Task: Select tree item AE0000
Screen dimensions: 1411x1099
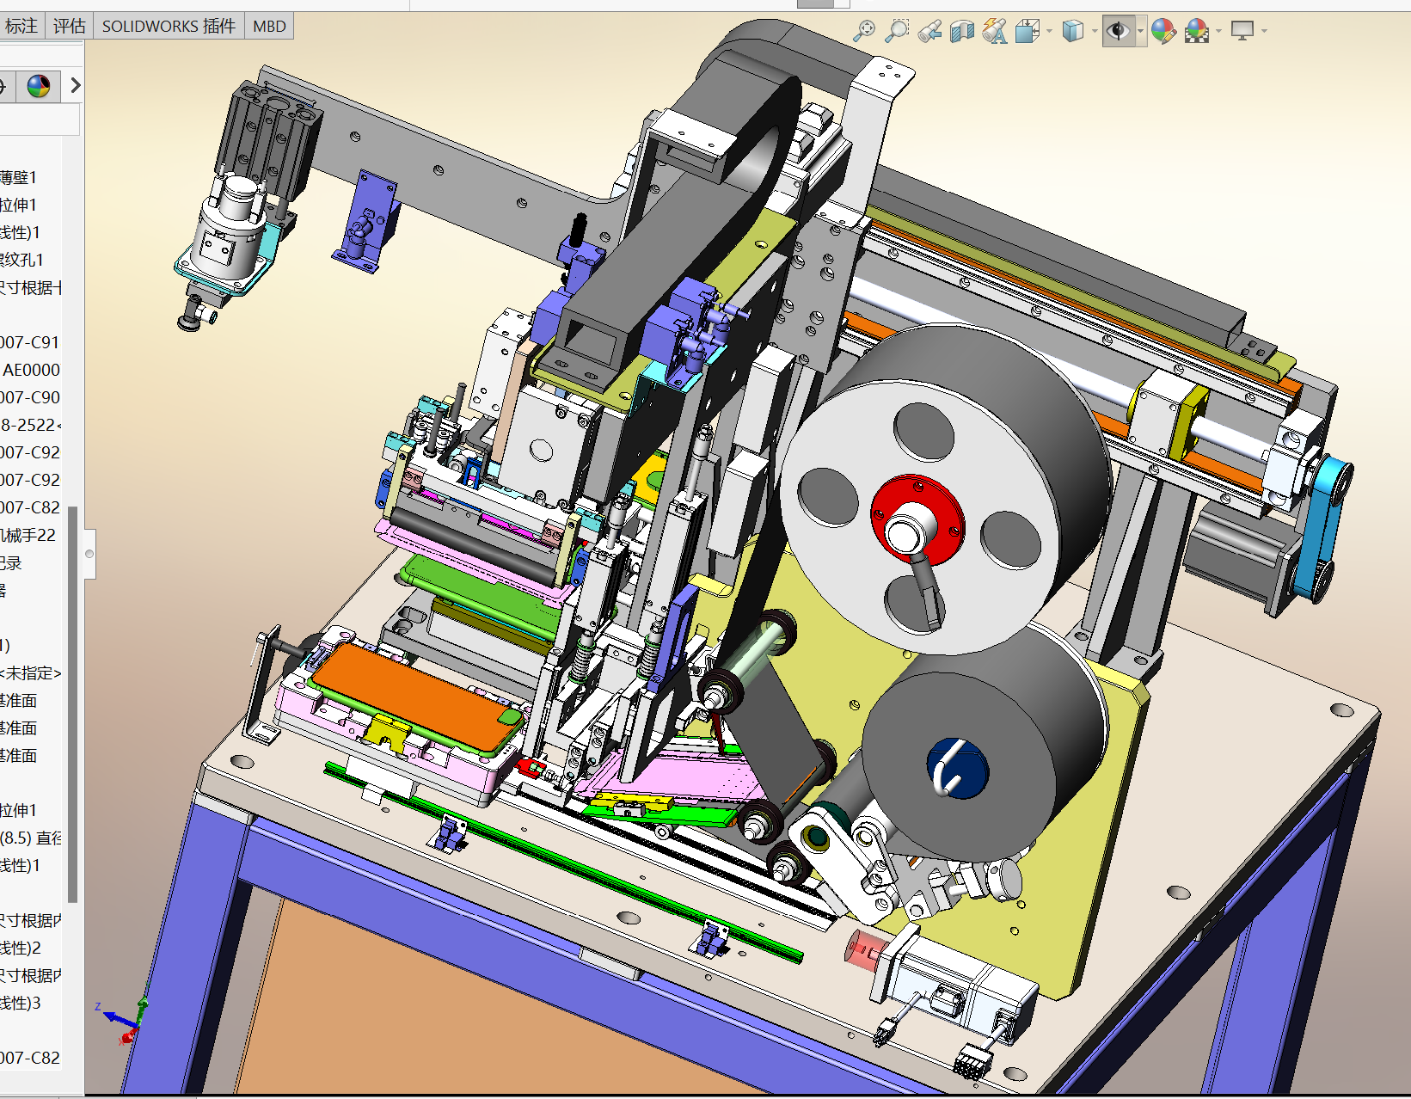Action: [31, 370]
